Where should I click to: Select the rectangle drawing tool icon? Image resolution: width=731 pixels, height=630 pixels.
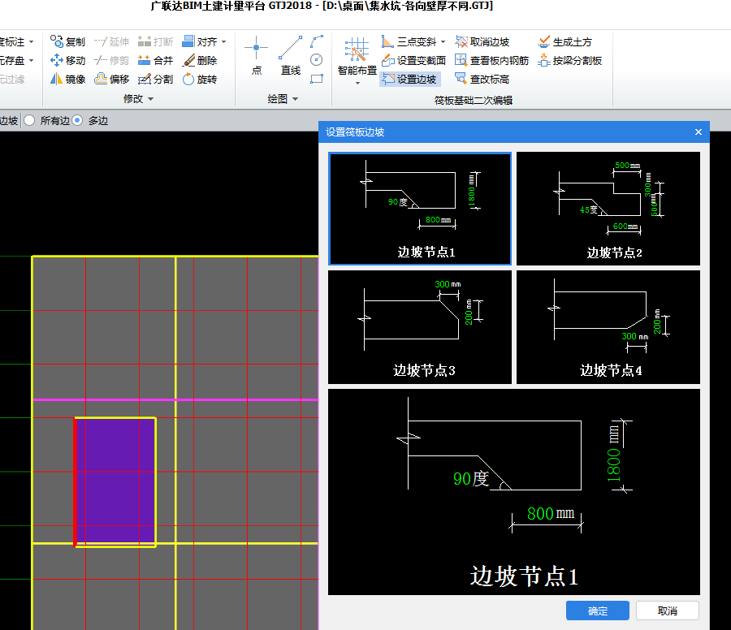click(317, 79)
